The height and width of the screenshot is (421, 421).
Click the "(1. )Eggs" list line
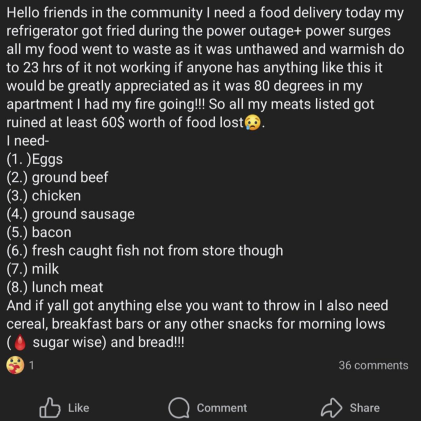point(34,159)
